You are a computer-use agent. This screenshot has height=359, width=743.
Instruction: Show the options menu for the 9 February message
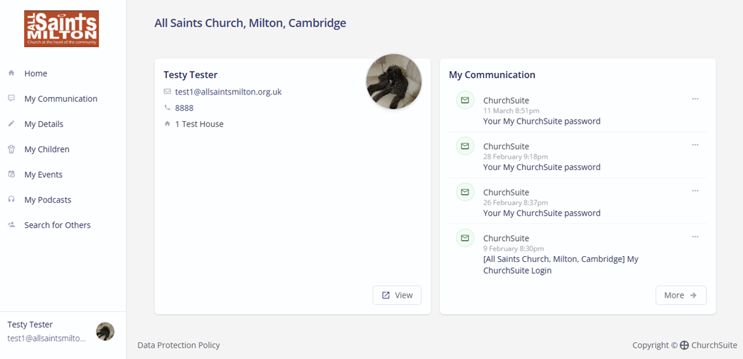(695, 237)
